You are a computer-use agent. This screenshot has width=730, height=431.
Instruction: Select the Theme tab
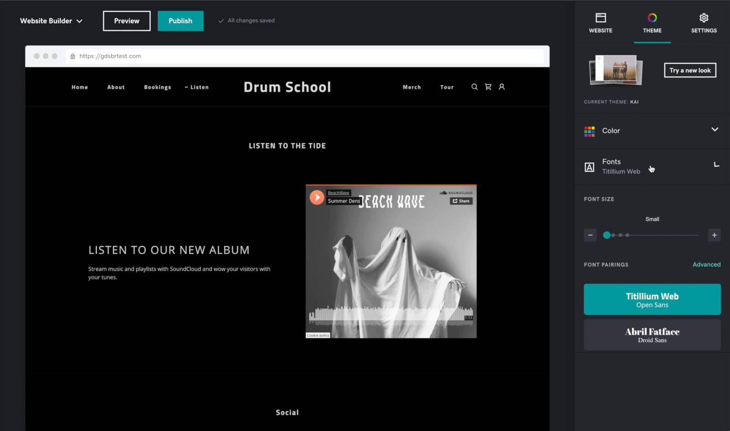[x=652, y=23]
